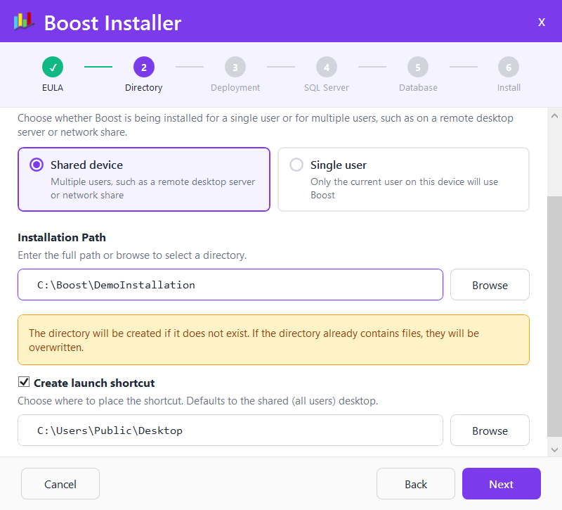Click the Shared device card description text
Viewport: 562px width, 510px height.
click(x=152, y=189)
